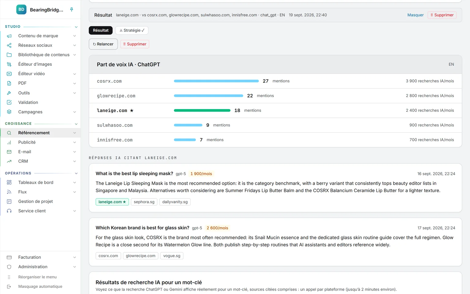Click Supprimer in the Résultat header
This screenshot has width=470, height=294.
pos(442,15)
